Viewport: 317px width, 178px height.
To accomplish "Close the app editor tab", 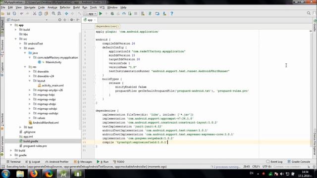I will [95, 20].
